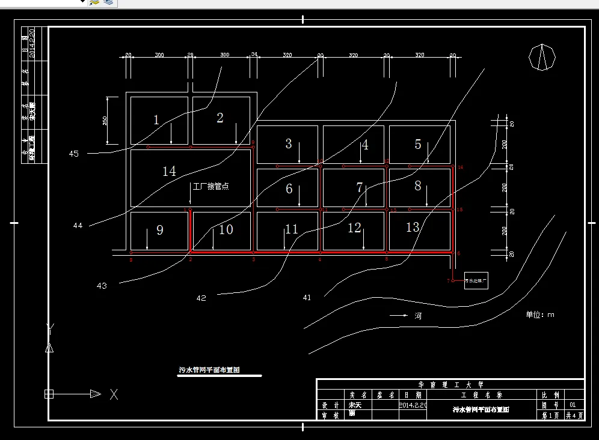Select the UCS Y axis marker
Image resolution: width=599 pixels, height=440 pixels.
click(50, 329)
